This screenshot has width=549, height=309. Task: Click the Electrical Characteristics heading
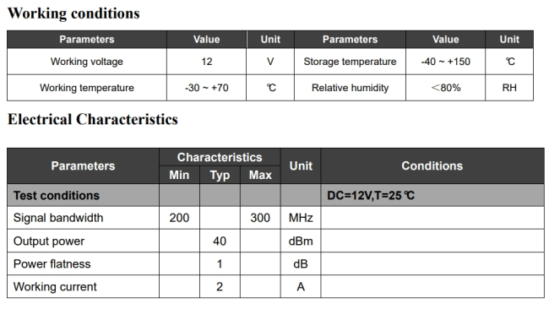tap(93, 119)
